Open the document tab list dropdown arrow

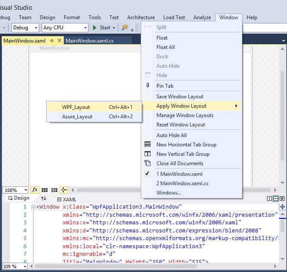point(284,41)
